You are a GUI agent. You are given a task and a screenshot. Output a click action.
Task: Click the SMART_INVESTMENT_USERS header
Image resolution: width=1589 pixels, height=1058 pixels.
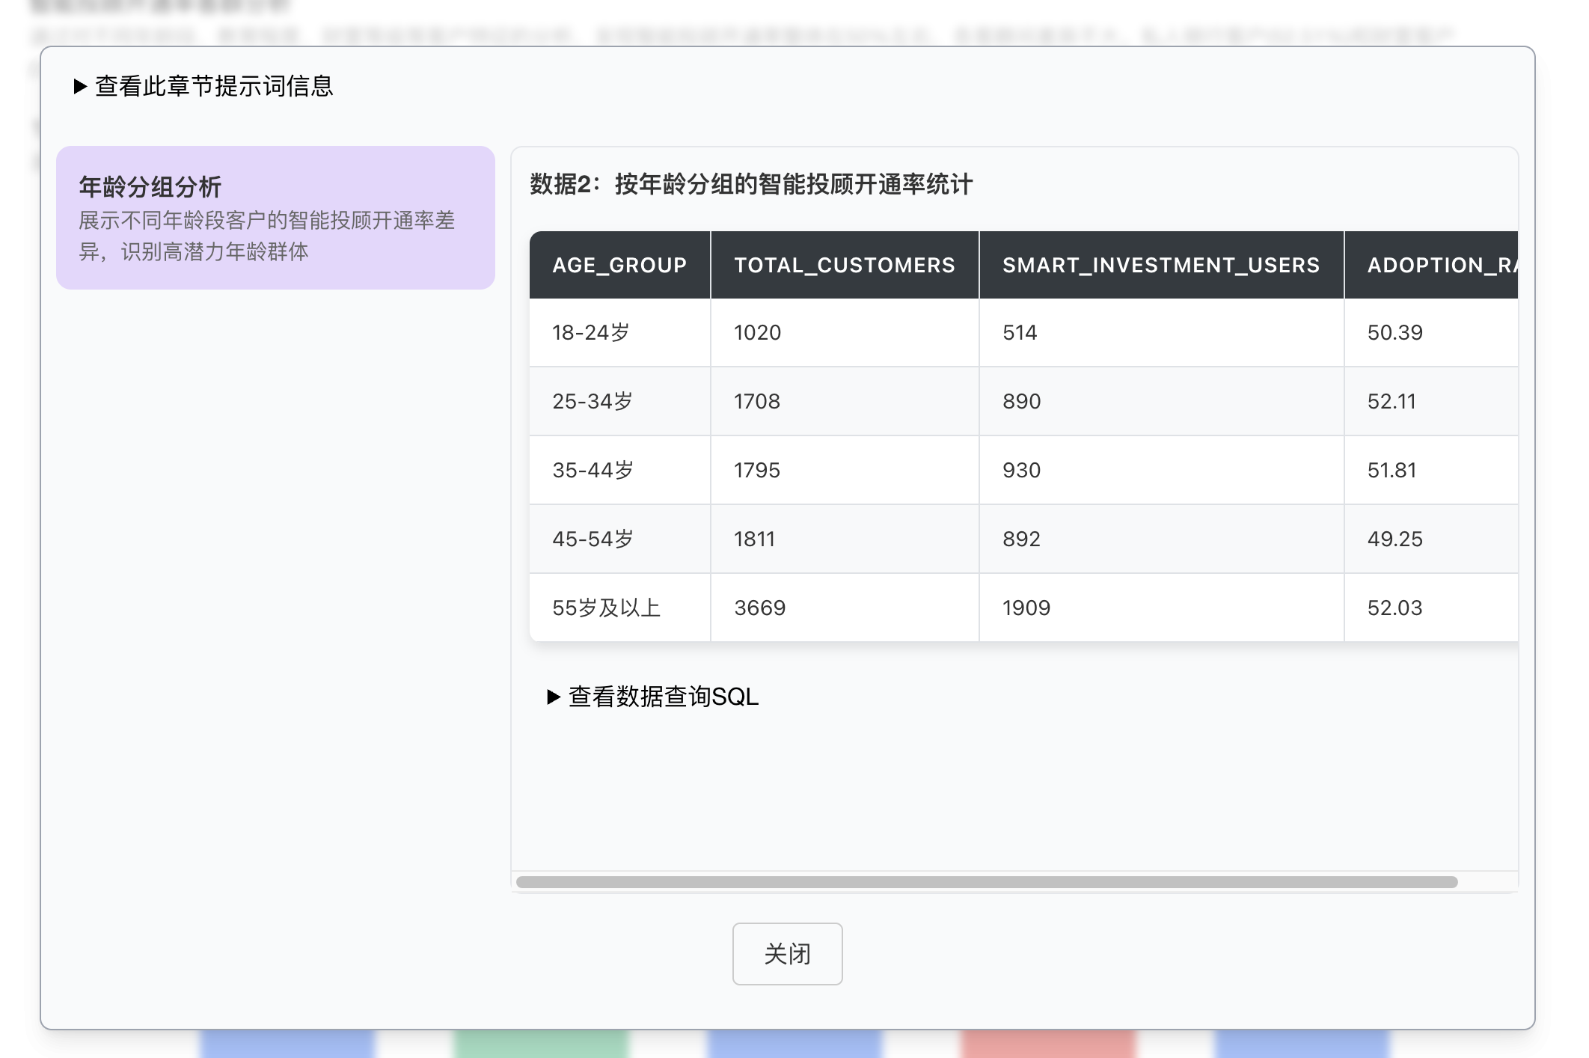[x=1160, y=265]
